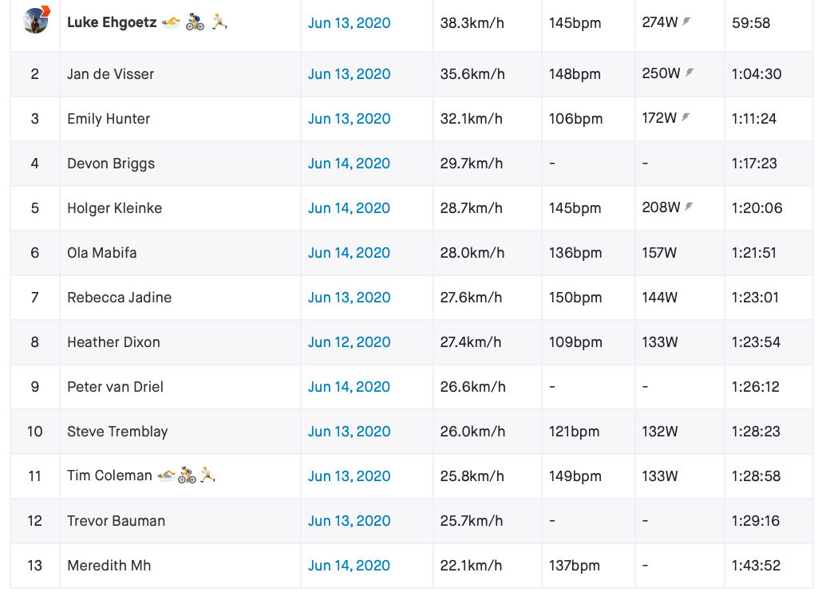
Task: Click the swimmer emoji next to Tim Coleman
Action: [166, 476]
